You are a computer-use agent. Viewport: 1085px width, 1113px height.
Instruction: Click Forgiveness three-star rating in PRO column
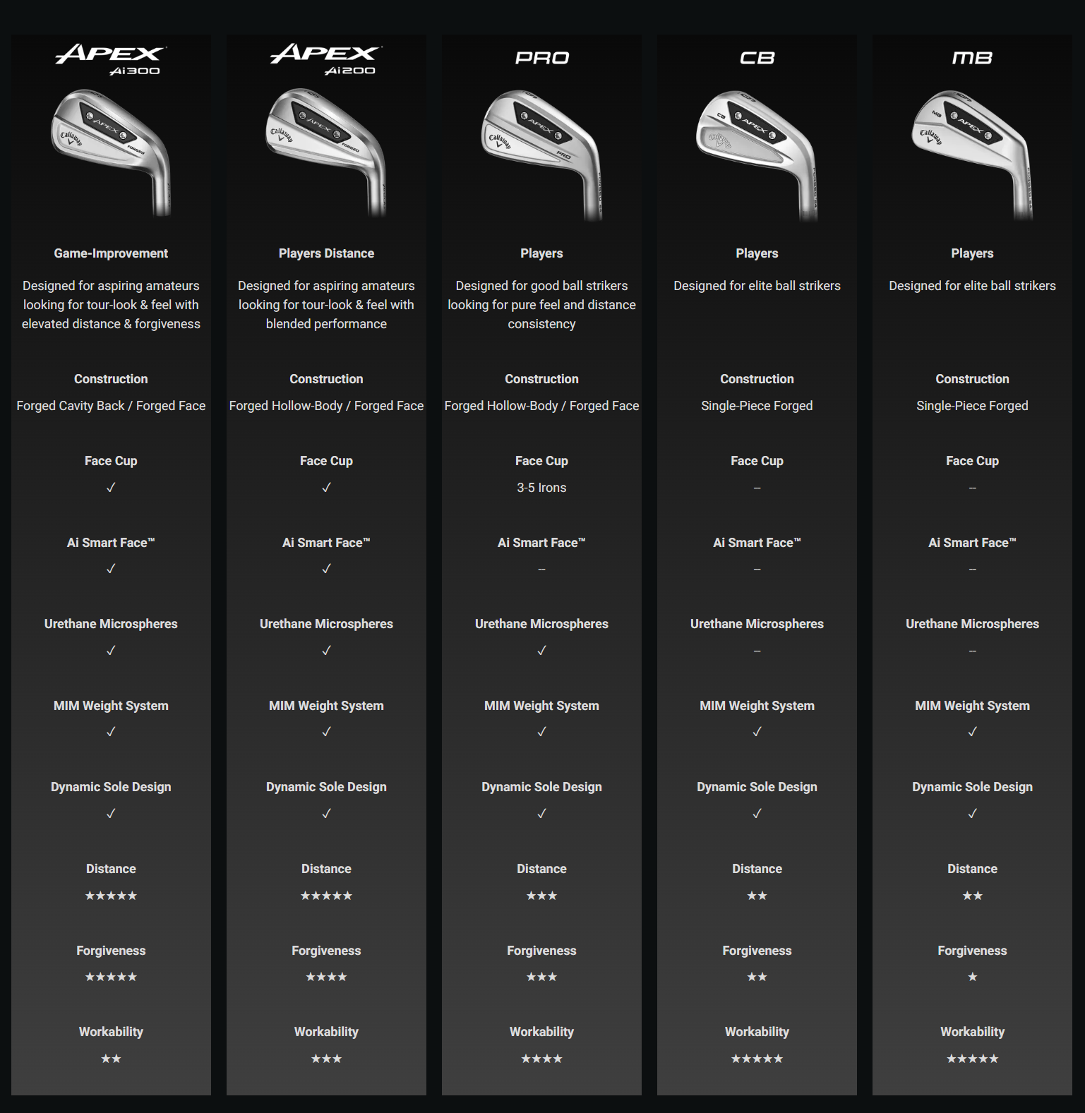click(x=541, y=977)
